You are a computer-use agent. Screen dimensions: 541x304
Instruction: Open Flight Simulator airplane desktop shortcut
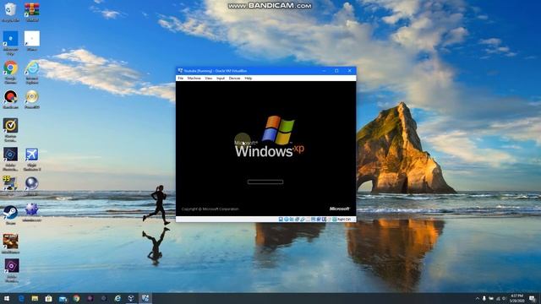pyautogui.click(x=32, y=159)
